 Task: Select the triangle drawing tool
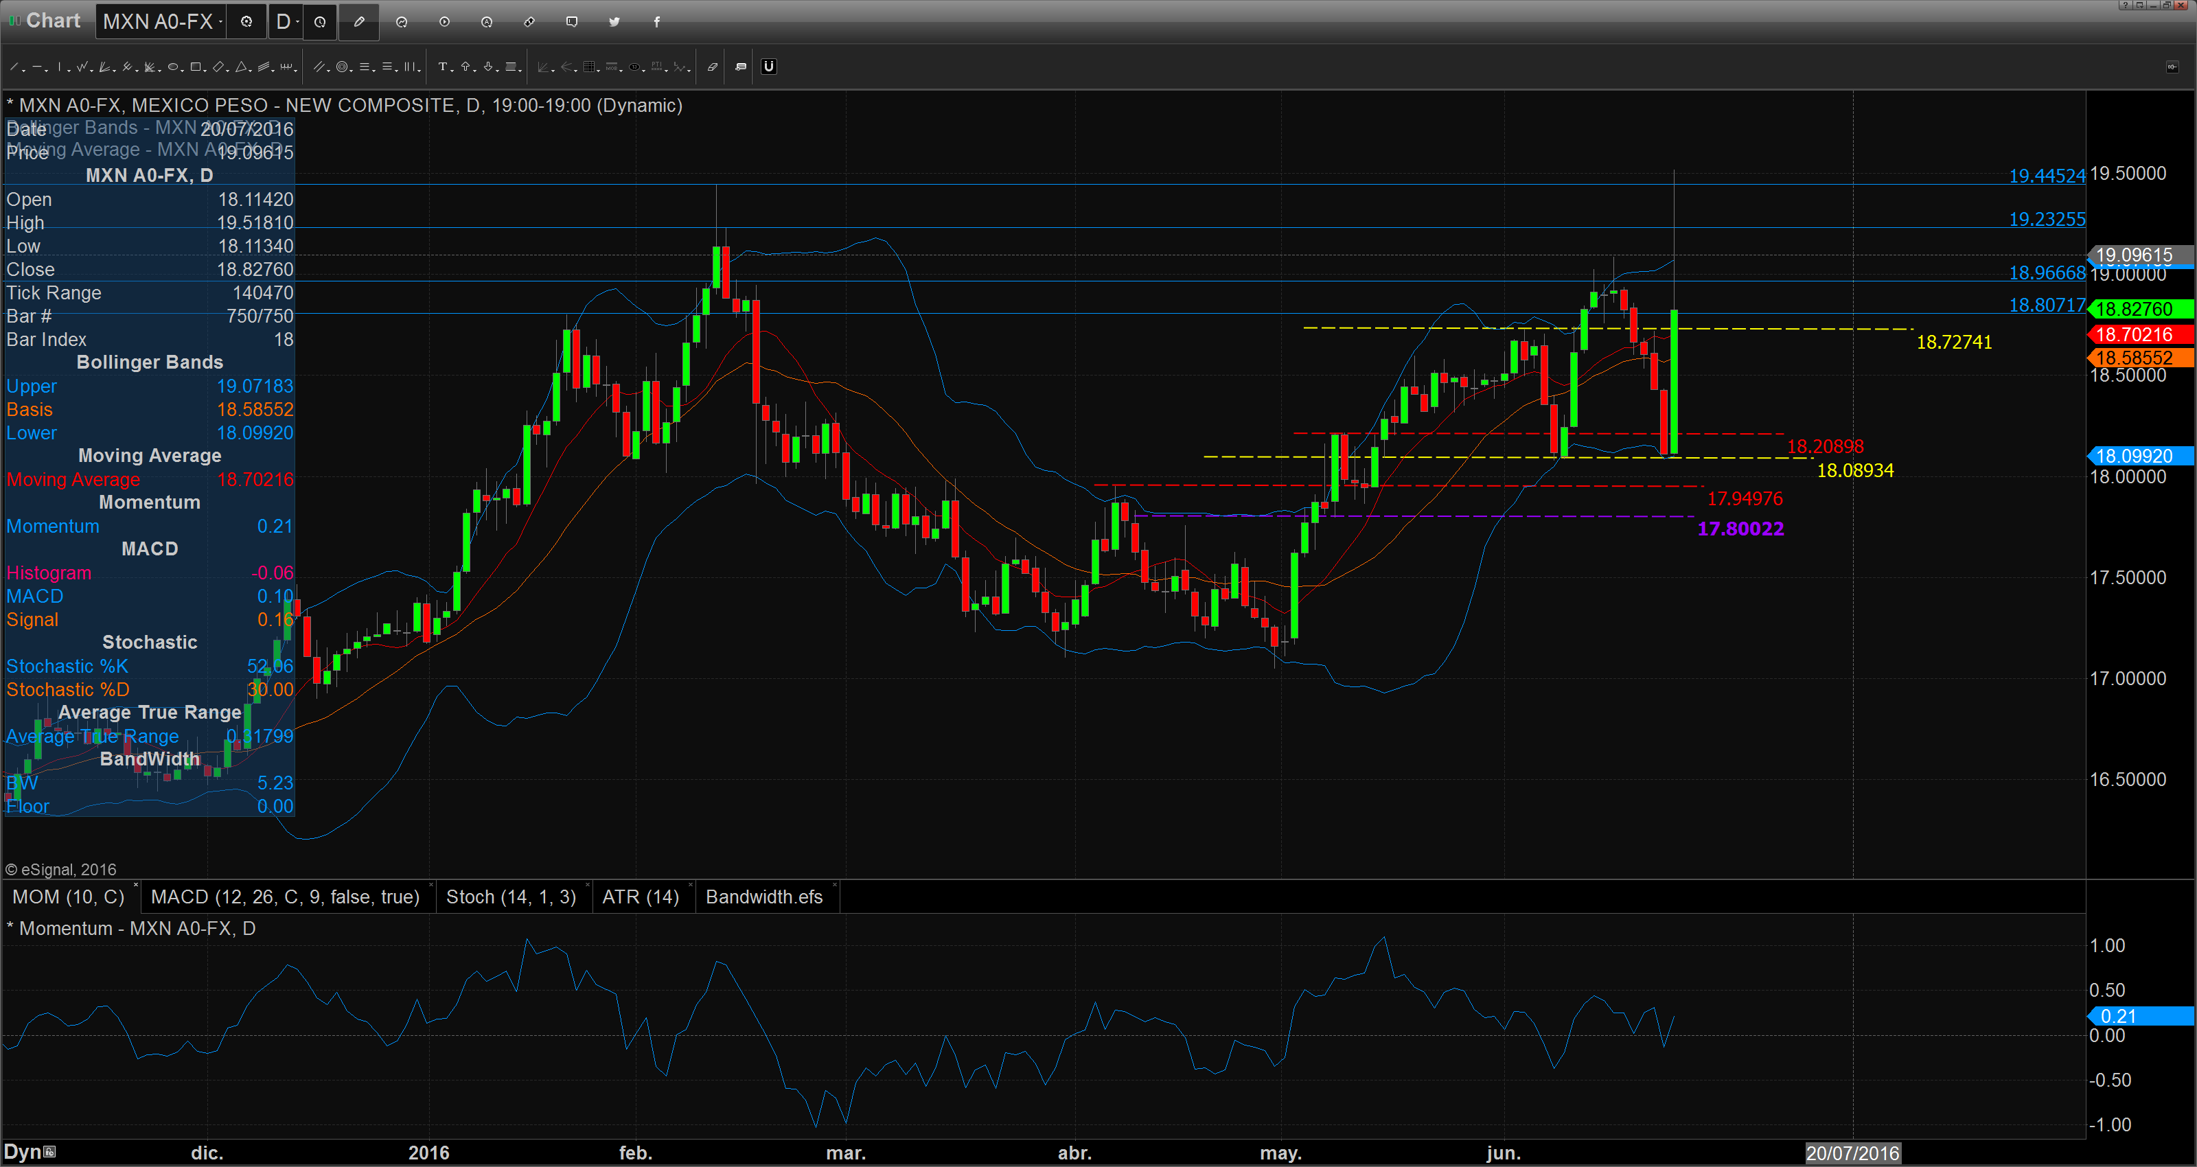[242, 67]
